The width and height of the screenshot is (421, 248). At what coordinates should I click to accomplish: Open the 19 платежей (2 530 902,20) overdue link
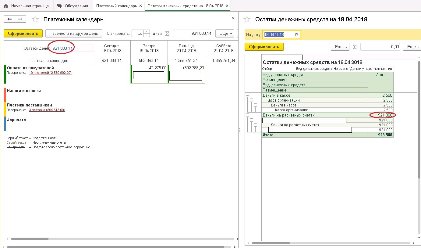[x=50, y=73]
